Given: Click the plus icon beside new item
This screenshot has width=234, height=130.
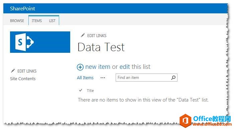Looking at the screenshot, I should pyautogui.click(x=80, y=67).
